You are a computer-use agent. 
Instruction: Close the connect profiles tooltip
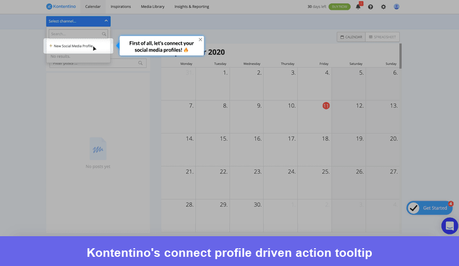200,40
